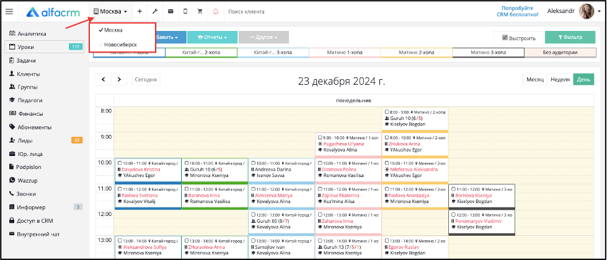The width and height of the screenshot is (607, 260).
Task: Open the shopping cart icon
Action: pyautogui.click(x=200, y=12)
